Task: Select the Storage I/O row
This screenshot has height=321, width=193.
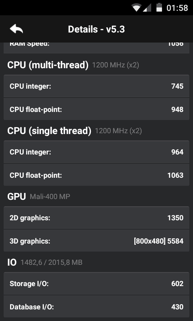Action: click(x=96, y=284)
